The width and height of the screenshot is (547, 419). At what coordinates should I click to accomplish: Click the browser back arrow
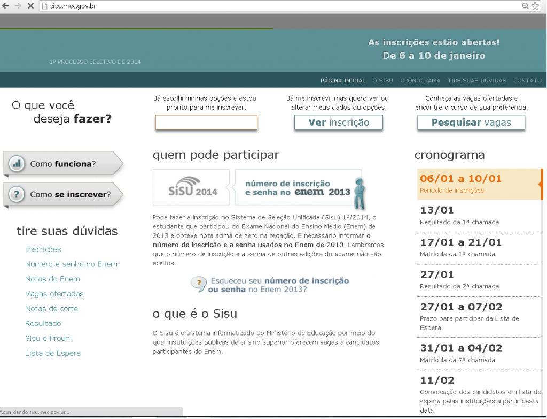(x=6, y=6)
